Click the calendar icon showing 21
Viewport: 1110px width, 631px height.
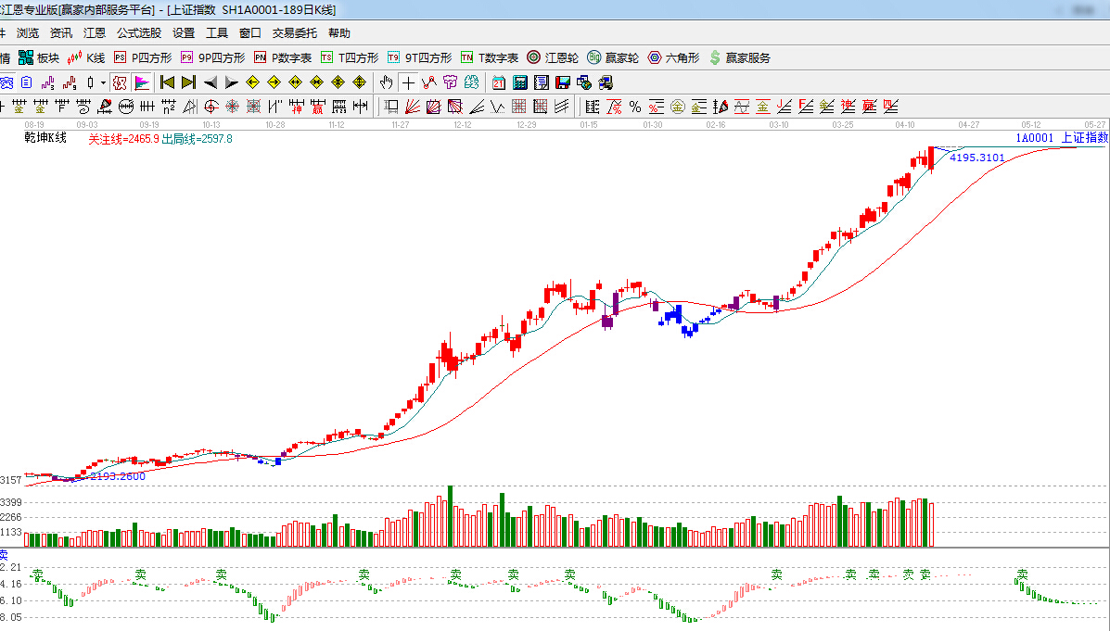(x=499, y=82)
